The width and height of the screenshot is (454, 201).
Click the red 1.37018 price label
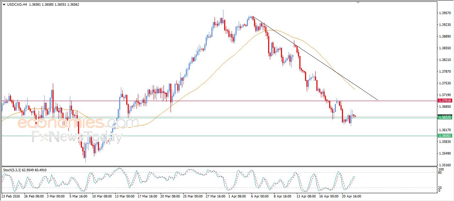click(445, 101)
